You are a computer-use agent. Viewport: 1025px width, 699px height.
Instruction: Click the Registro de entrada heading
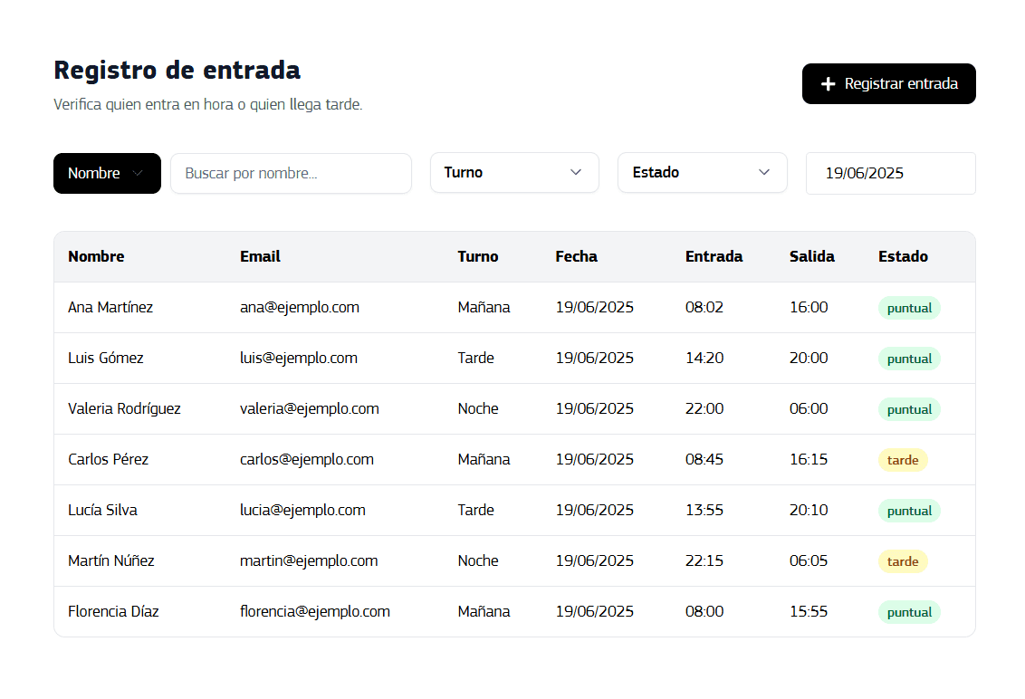(x=177, y=70)
